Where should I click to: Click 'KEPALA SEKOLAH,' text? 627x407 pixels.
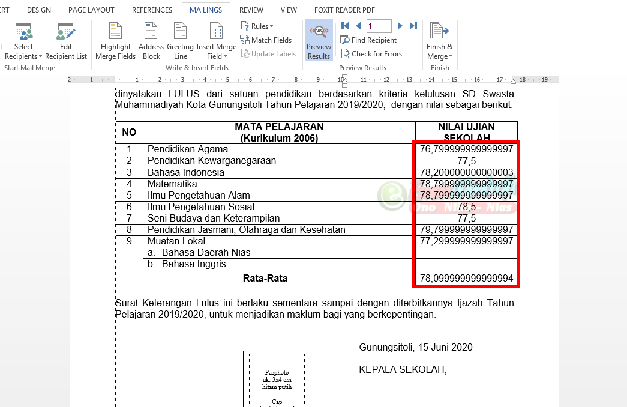(403, 369)
